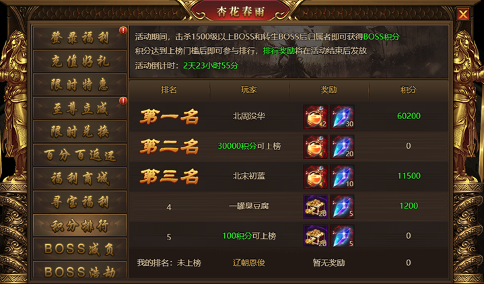Viewport: 484px width, 284px height.
Task: Click second place blue crystal x20 reward
Action: coord(343,147)
